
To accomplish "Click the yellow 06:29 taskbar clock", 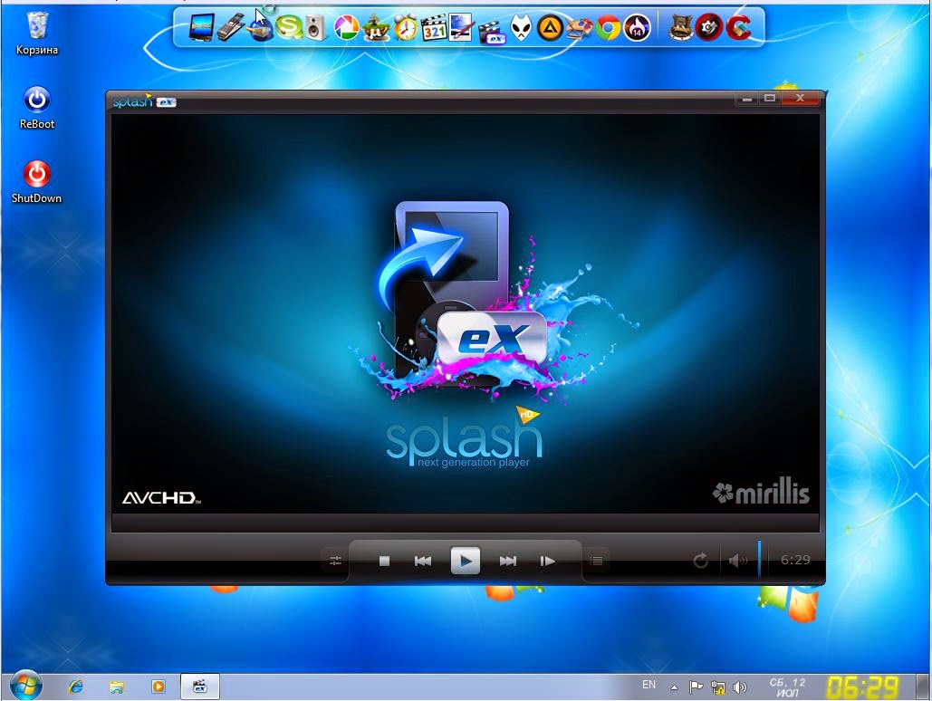I will [862, 687].
